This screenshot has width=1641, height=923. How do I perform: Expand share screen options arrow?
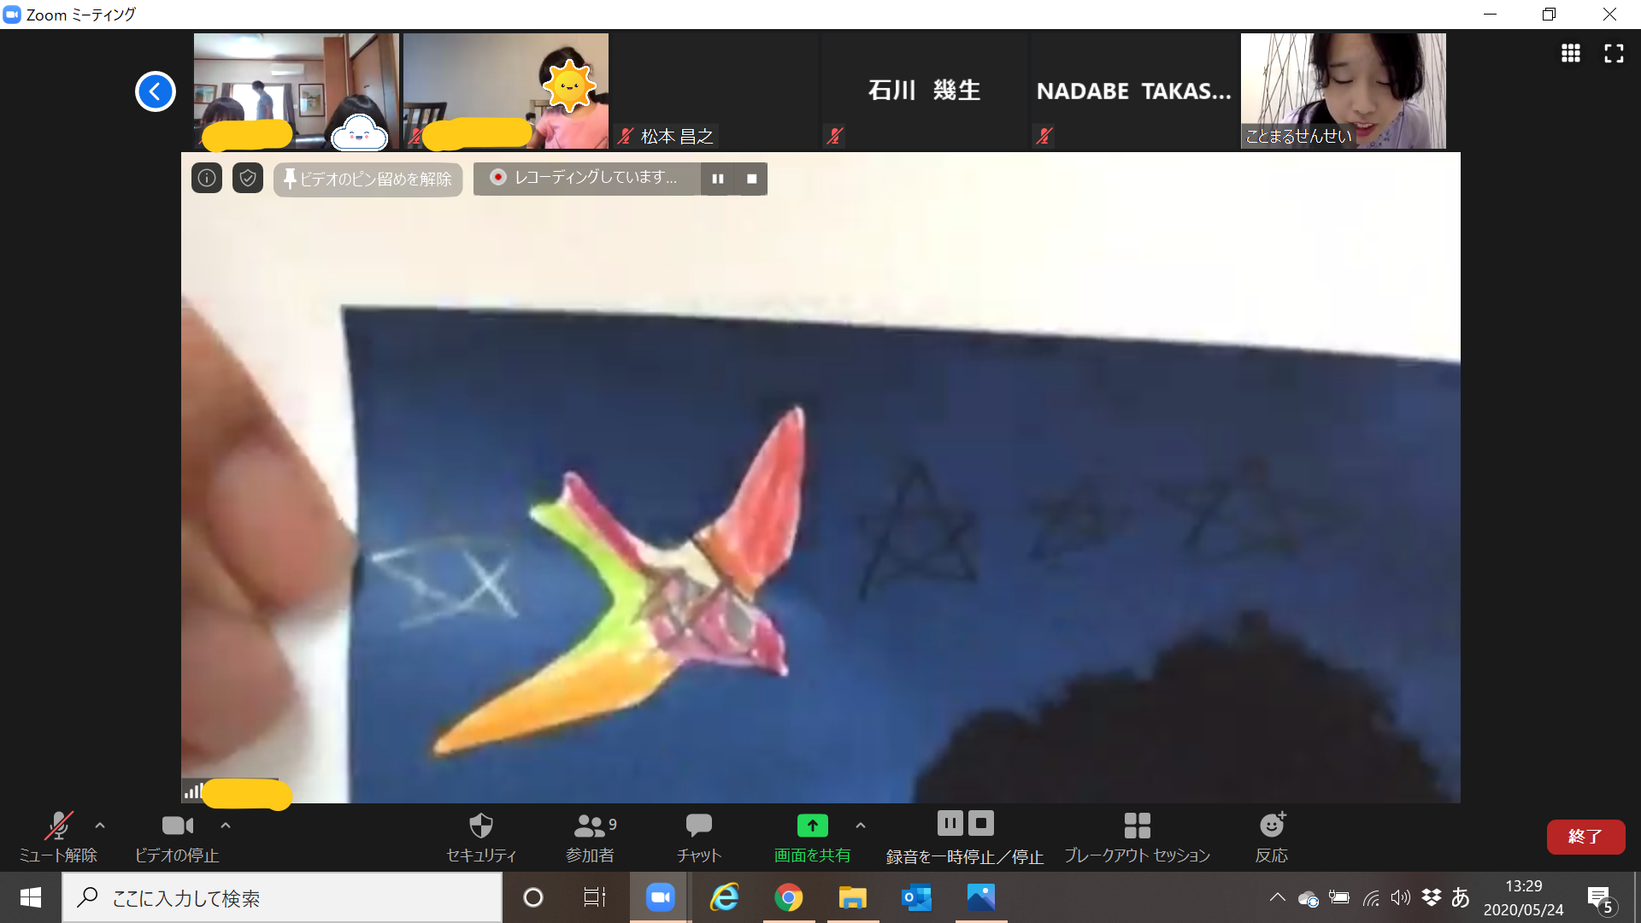coord(861,826)
